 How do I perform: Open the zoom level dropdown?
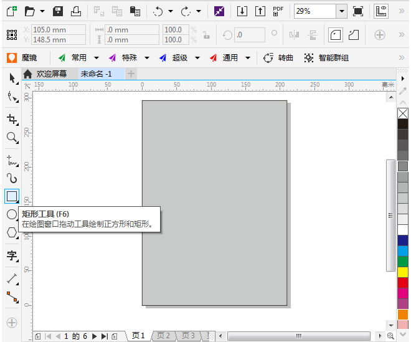(342, 11)
